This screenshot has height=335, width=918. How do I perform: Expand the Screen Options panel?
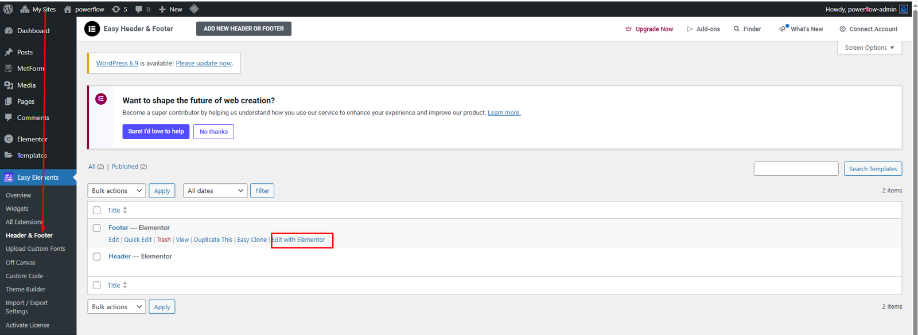pos(869,48)
